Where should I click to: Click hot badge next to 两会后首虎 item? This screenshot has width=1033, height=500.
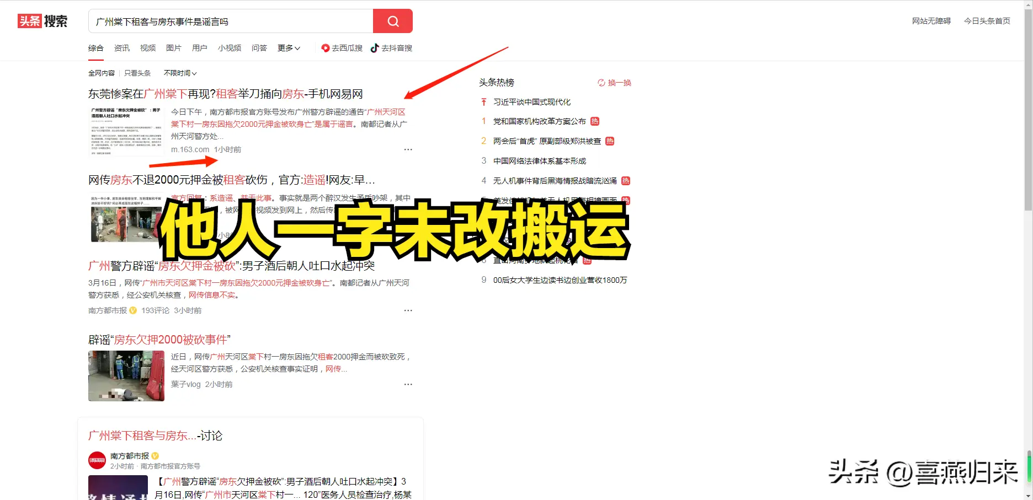pos(610,141)
